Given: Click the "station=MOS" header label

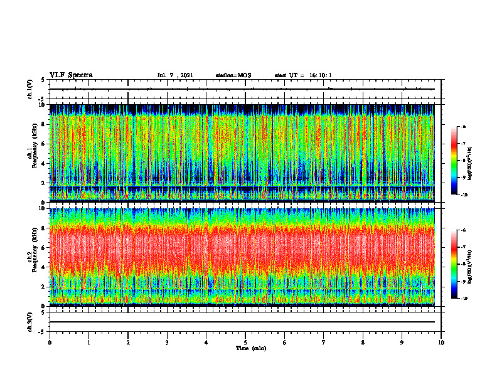Looking at the screenshot, I should point(233,75).
